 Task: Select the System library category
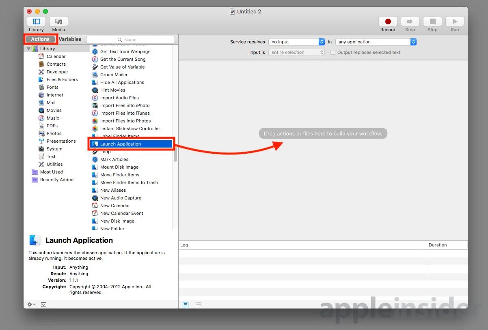click(x=54, y=149)
